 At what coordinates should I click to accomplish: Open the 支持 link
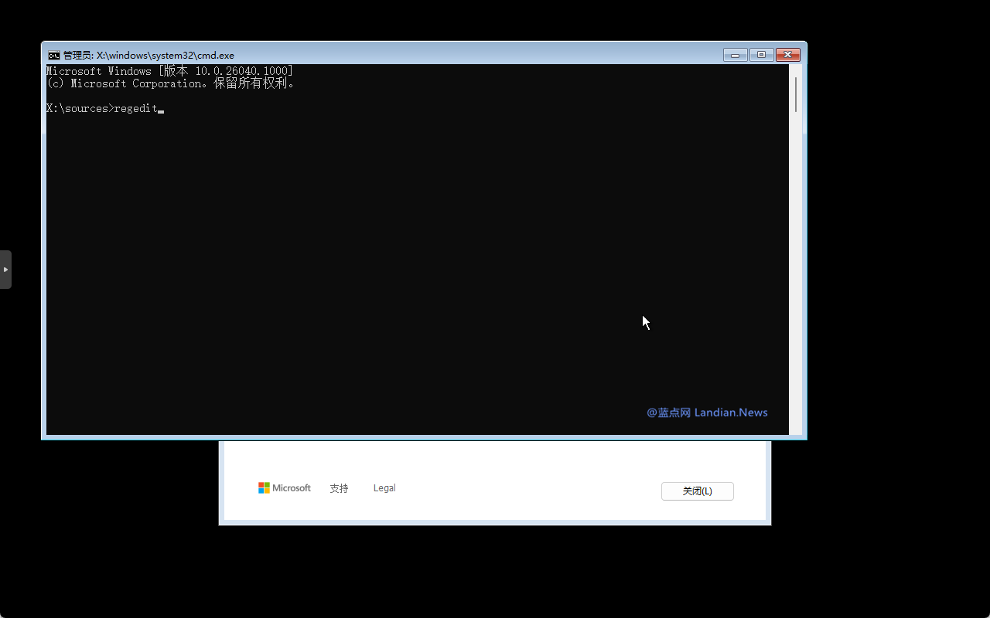339,488
